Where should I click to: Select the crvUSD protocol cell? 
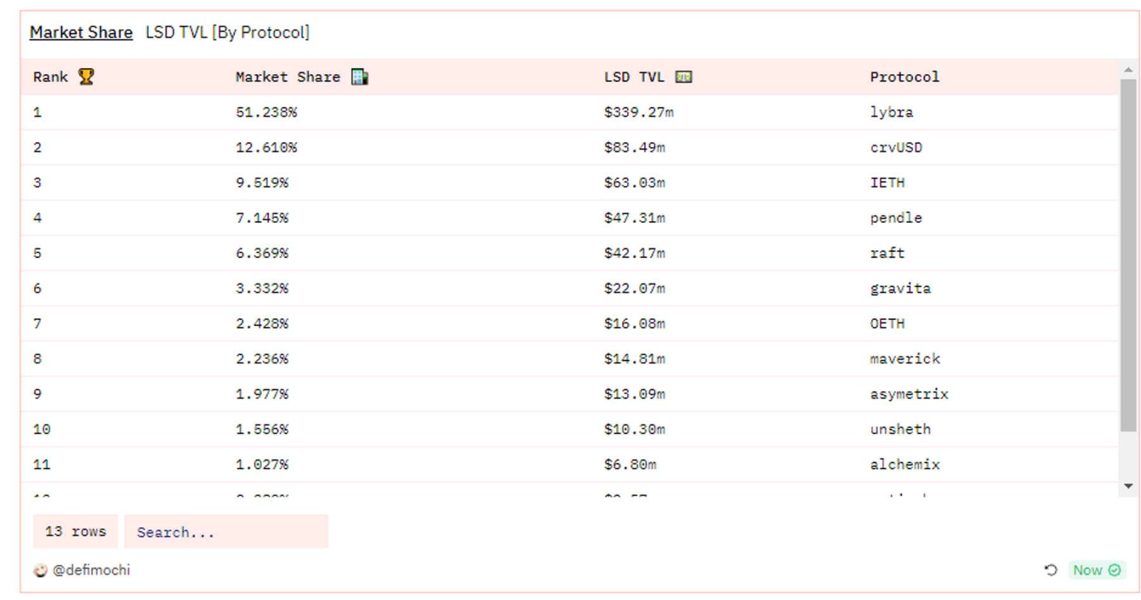pyautogui.click(x=896, y=148)
